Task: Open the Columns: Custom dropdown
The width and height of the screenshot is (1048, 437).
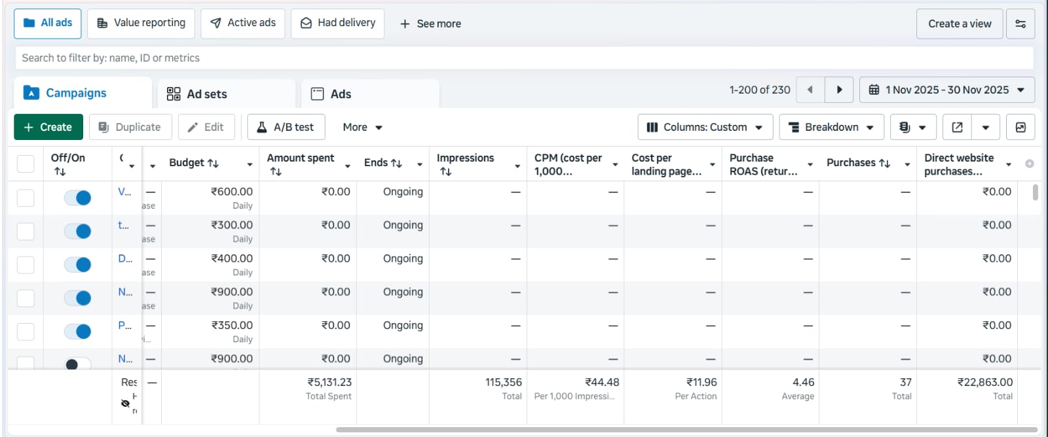Action: [x=705, y=127]
